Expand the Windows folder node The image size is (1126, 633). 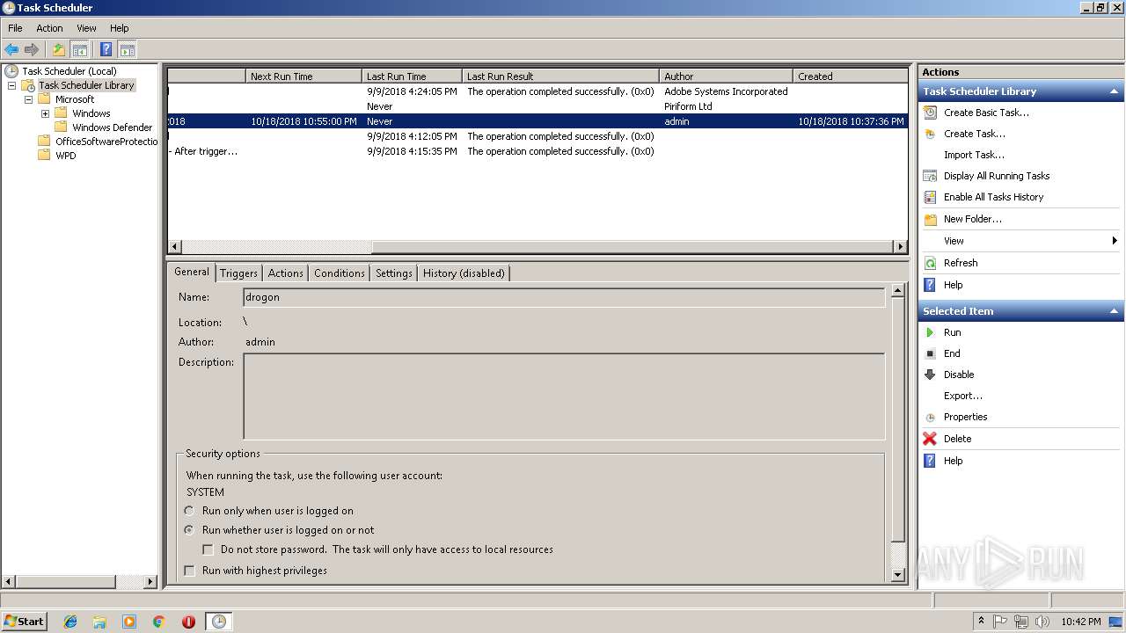click(x=45, y=113)
